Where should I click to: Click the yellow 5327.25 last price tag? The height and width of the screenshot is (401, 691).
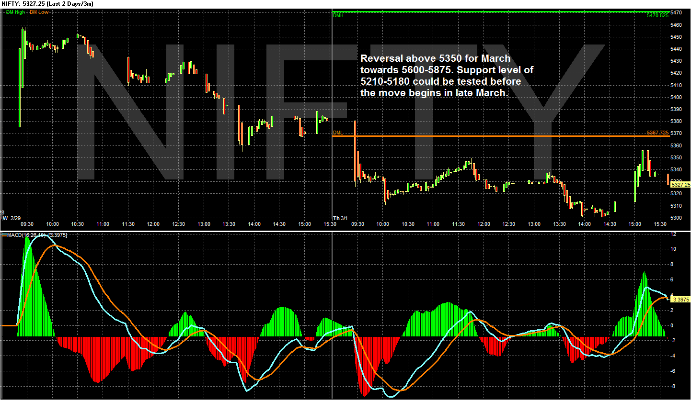point(680,185)
